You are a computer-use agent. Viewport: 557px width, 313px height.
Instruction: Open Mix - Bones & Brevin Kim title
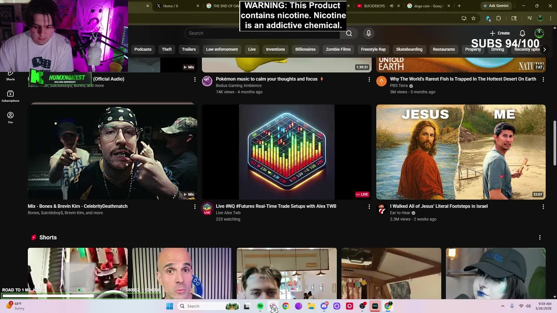pyautogui.click(x=77, y=206)
